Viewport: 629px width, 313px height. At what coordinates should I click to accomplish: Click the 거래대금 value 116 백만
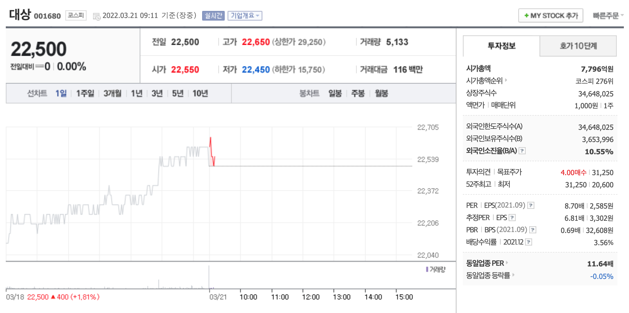(x=408, y=70)
